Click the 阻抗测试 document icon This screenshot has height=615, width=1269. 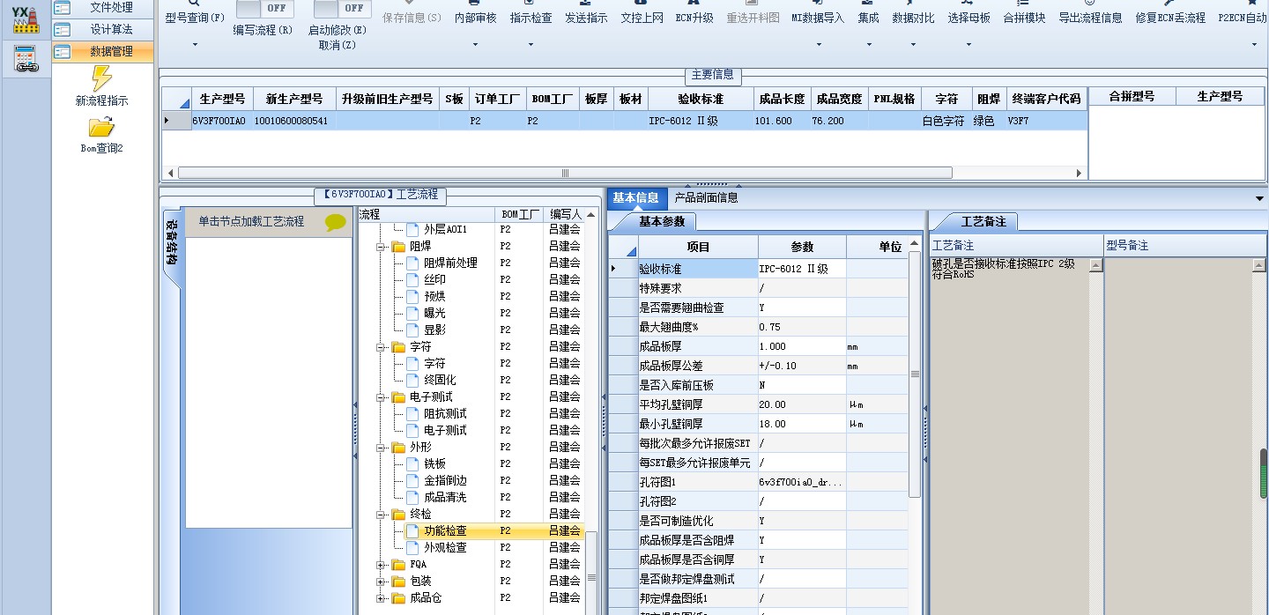(x=412, y=413)
